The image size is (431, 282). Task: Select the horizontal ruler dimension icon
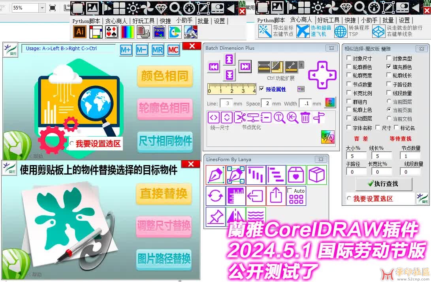264,67
